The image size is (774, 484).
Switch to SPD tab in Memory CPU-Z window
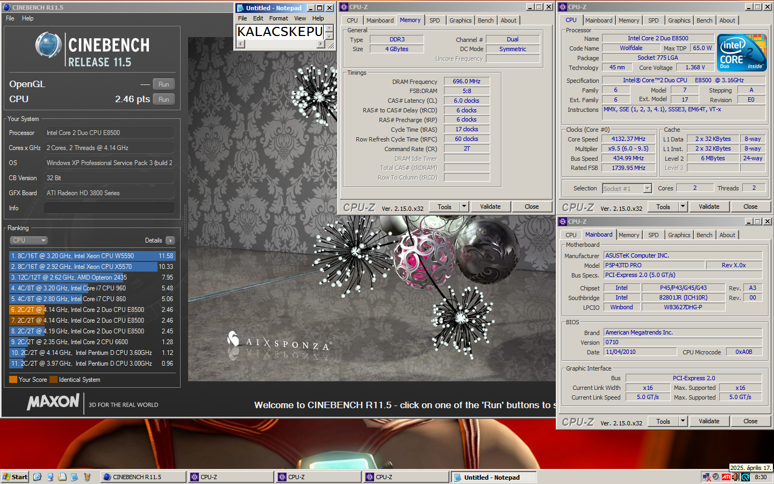point(435,20)
